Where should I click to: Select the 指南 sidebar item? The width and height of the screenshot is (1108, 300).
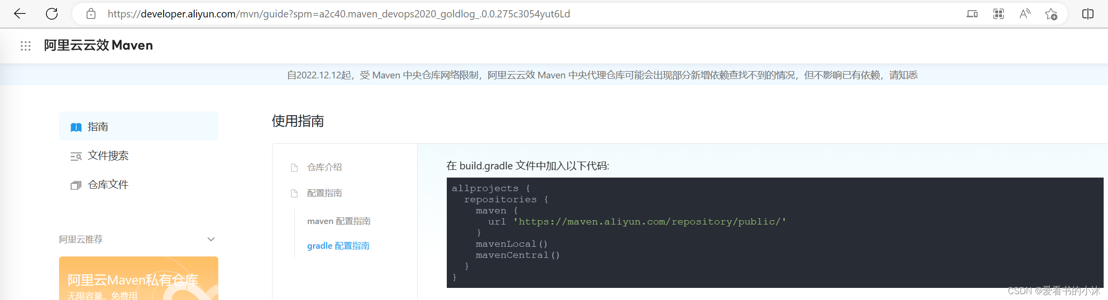pos(138,126)
